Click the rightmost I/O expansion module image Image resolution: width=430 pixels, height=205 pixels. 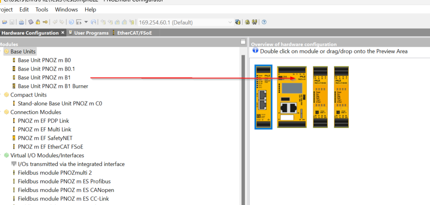[x=341, y=97]
